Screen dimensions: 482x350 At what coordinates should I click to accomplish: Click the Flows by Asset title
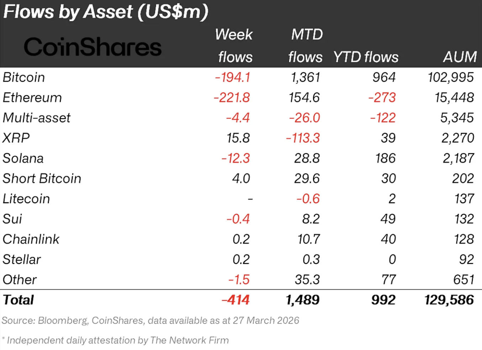click(106, 12)
